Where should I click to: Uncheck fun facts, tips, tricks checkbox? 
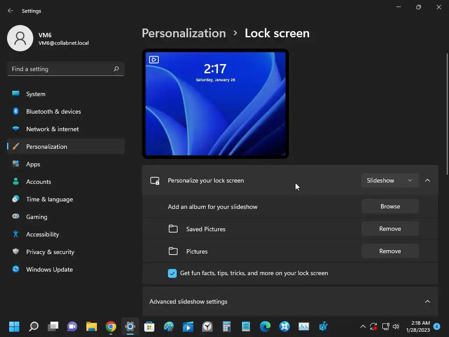click(x=172, y=273)
